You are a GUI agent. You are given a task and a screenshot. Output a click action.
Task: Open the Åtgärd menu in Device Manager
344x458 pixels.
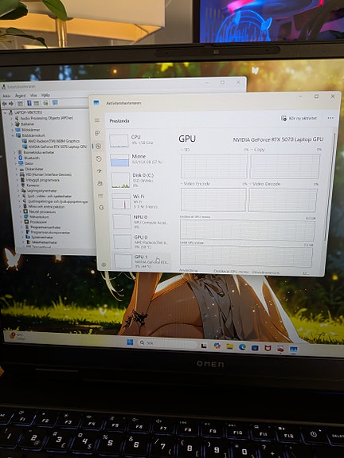pyautogui.click(x=20, y=96)
